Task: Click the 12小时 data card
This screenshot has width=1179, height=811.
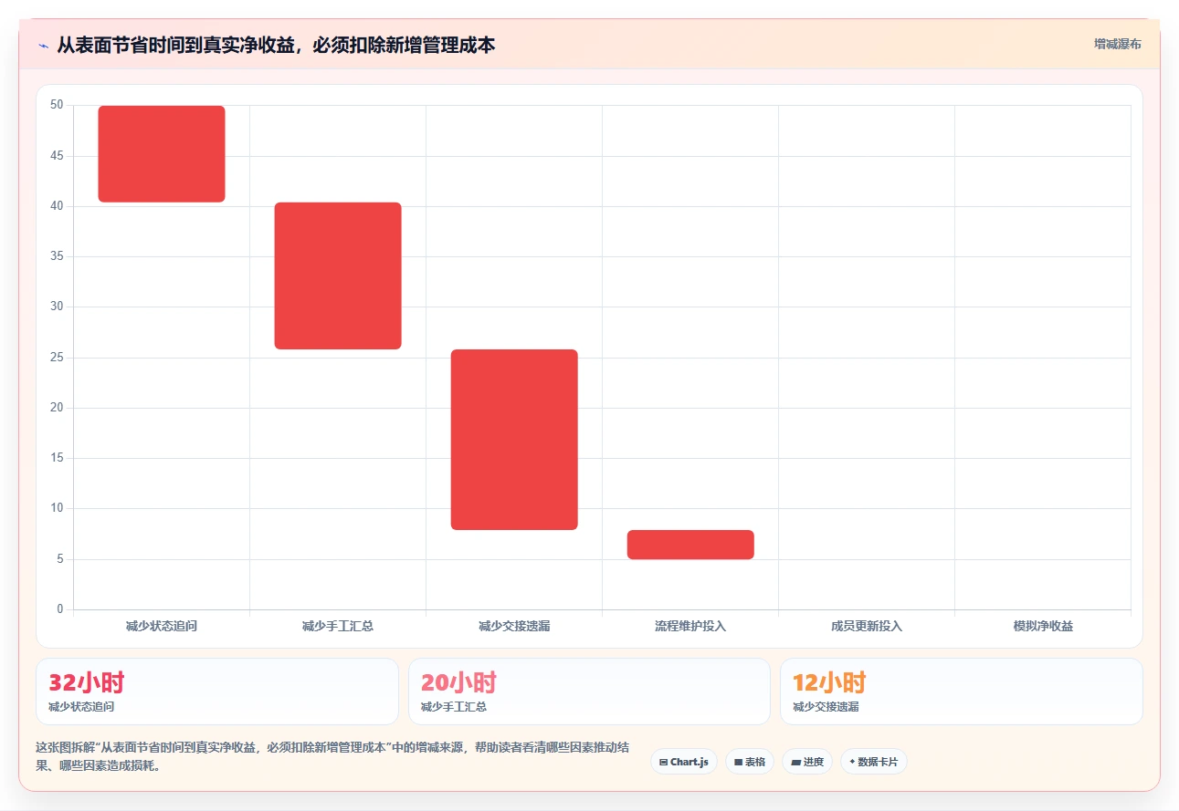Action: click(x=962, y=691)
